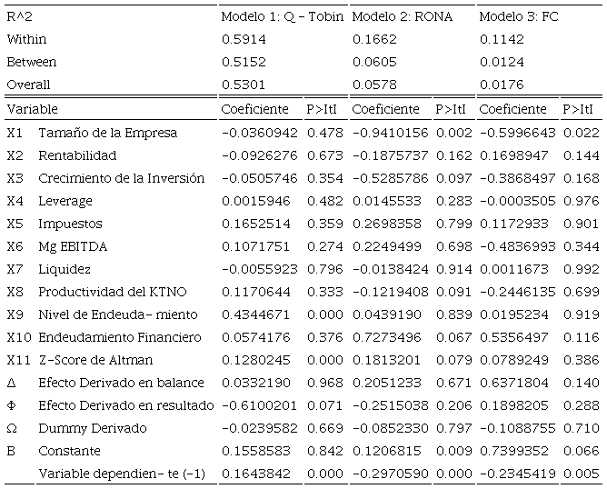Select the 'Rentabilidad' row label
Image resolution: width=607 pixels, height=489 pixels.
tap(77, 155)
